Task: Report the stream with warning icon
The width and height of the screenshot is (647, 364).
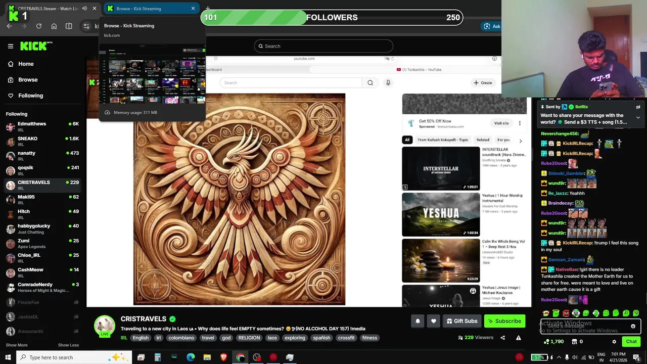Action: pyautogui.click(x=518, y=338)
